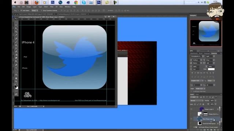Image resolution: width=234 pixels, height=131 pixels.
Task: Select the Horizontal Type tool
Action: click(16, 68)
